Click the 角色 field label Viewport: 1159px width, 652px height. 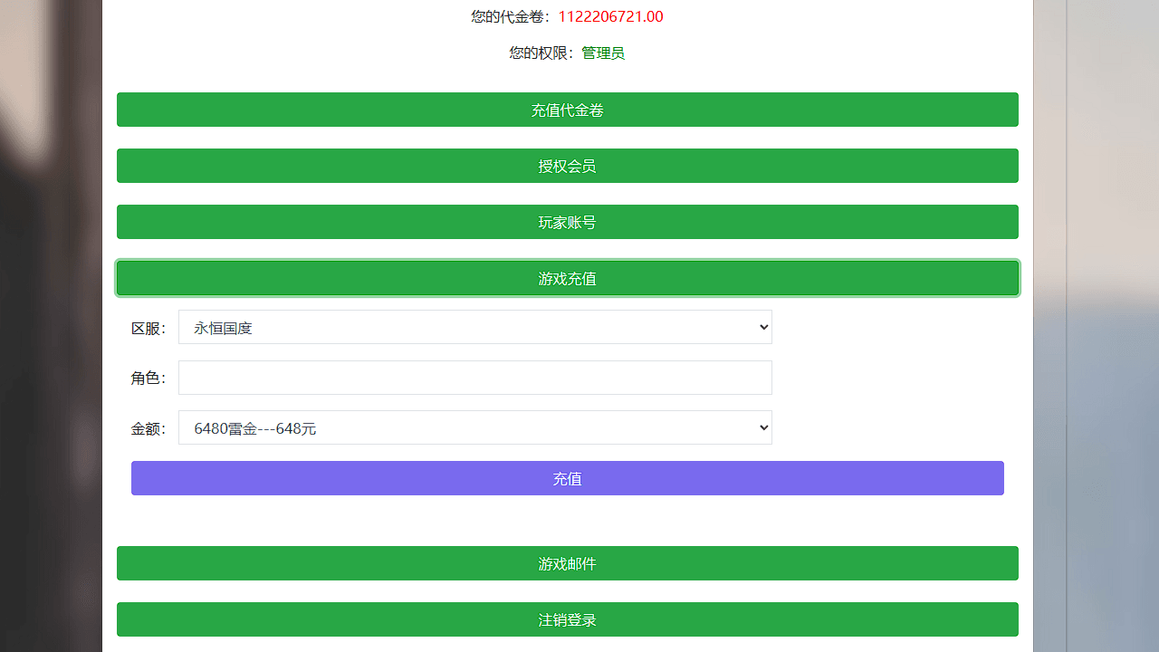click(x=148, y=378)
